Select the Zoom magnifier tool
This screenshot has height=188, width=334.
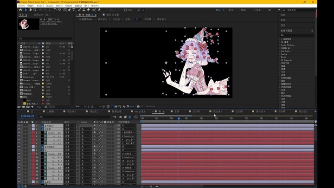pyautogui.click(x=35, y=10)
